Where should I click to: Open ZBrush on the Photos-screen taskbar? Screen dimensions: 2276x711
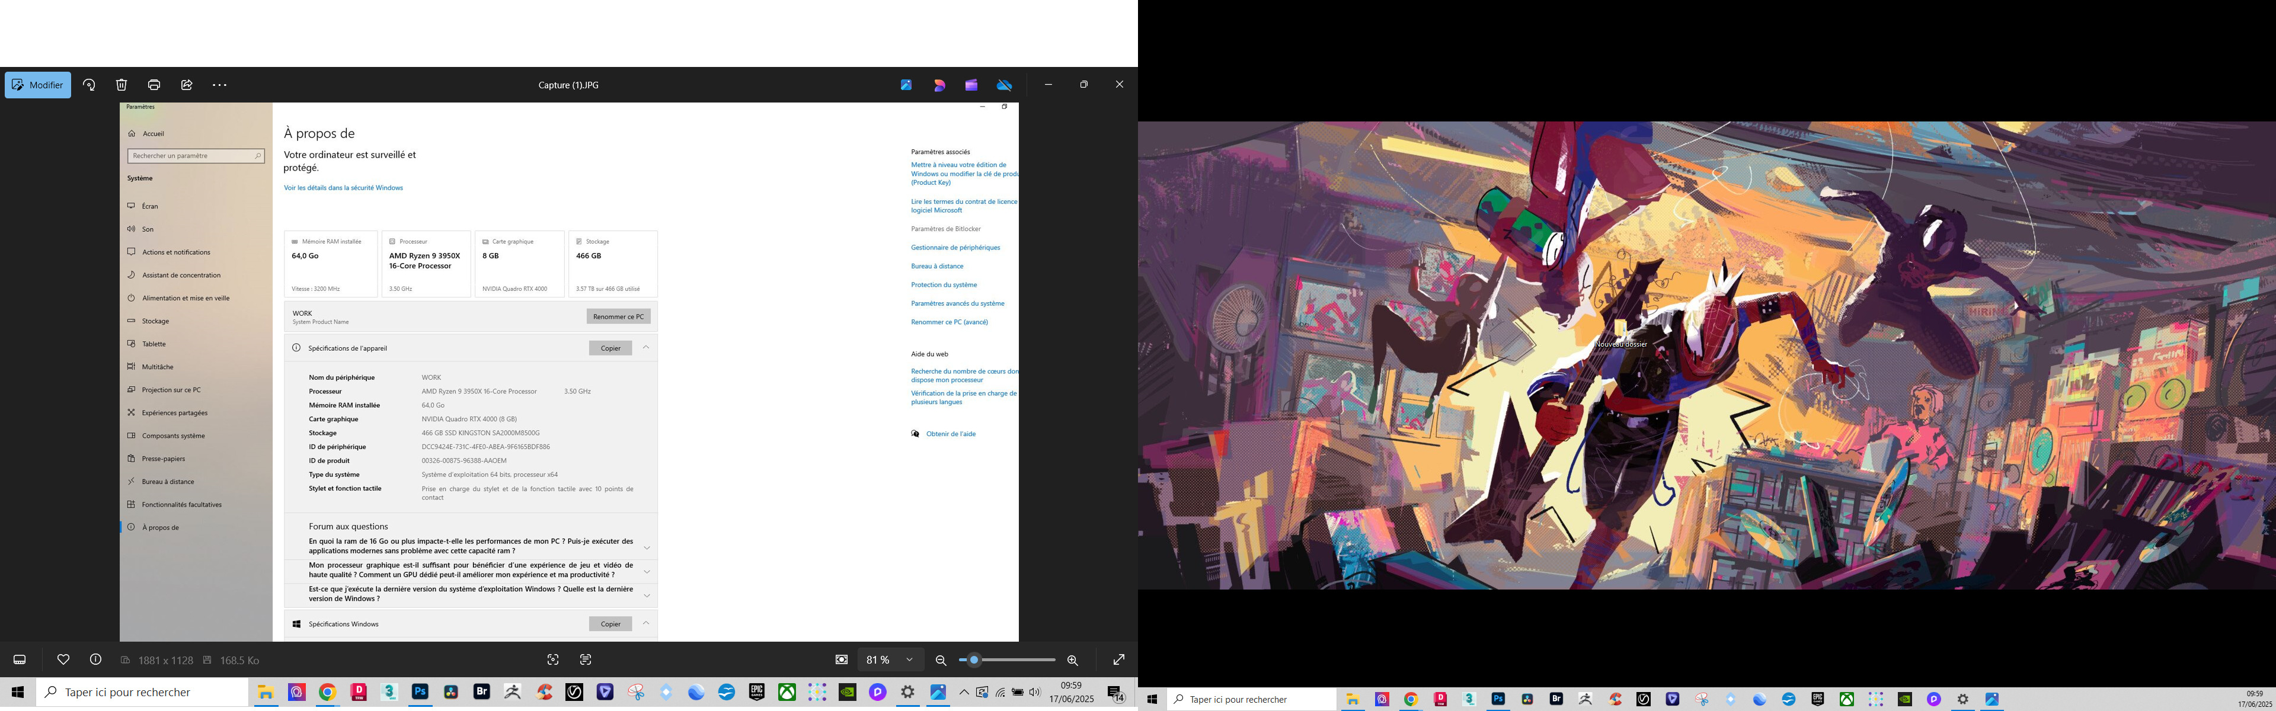pos(513,693)
